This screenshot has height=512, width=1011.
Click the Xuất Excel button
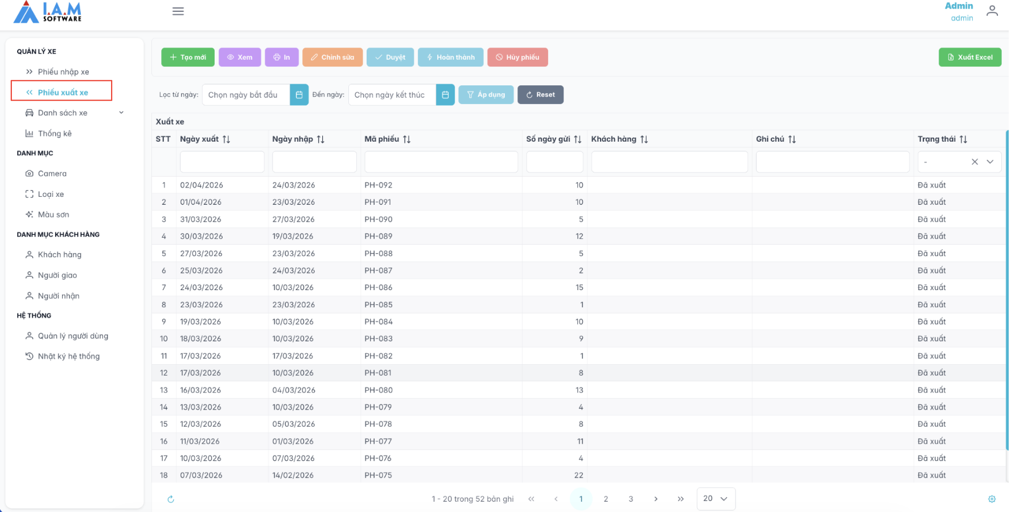pos(969,57)
